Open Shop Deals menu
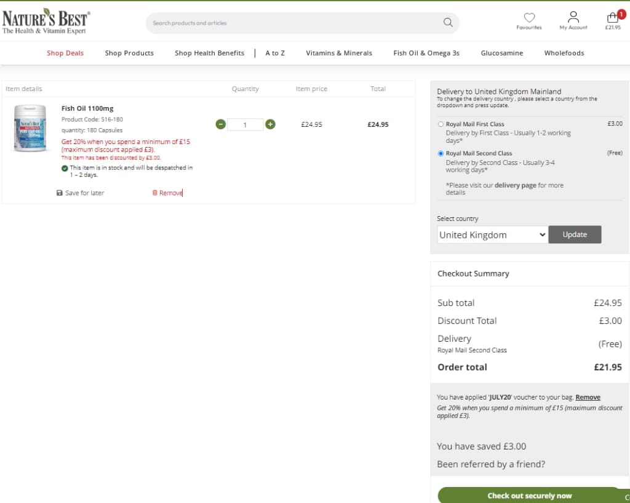Screen dimensions: 630x503 tap(65, 53)
